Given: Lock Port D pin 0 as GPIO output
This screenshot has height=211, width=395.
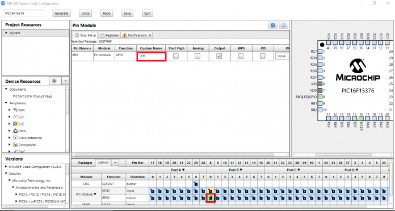Looking at the screenshot, I should pyautogui.click(x=326, y=198).
